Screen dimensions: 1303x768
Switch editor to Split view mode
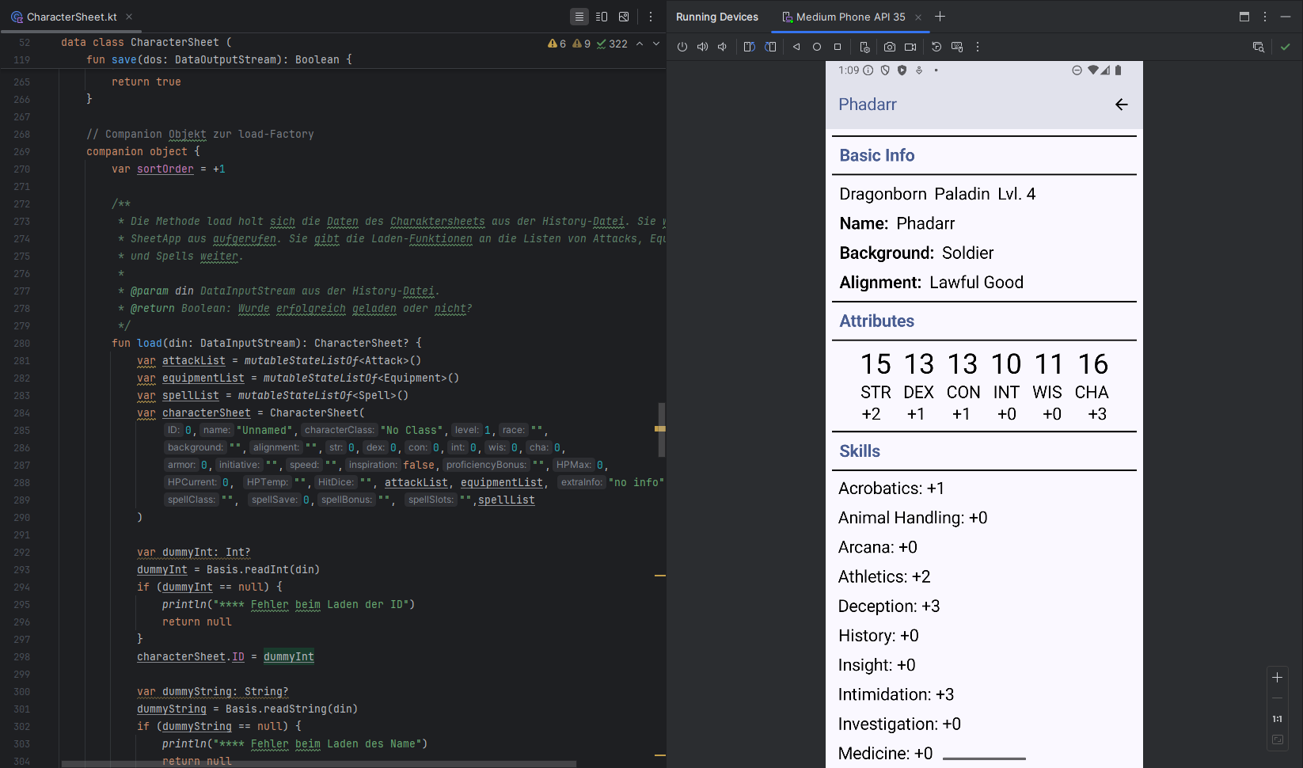602,17
